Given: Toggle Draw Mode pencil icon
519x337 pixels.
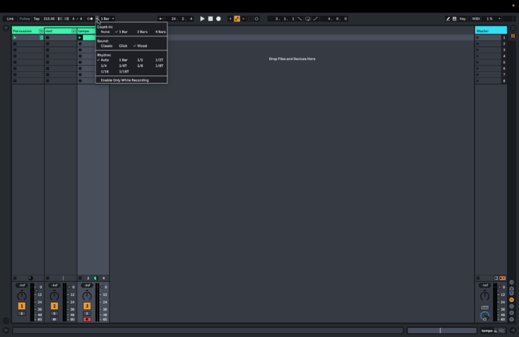Looking at the screenshot, I should [448, 19].
